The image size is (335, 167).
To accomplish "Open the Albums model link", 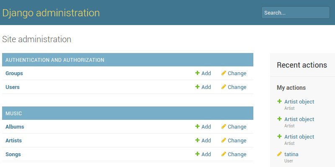I will coord(15,127).
